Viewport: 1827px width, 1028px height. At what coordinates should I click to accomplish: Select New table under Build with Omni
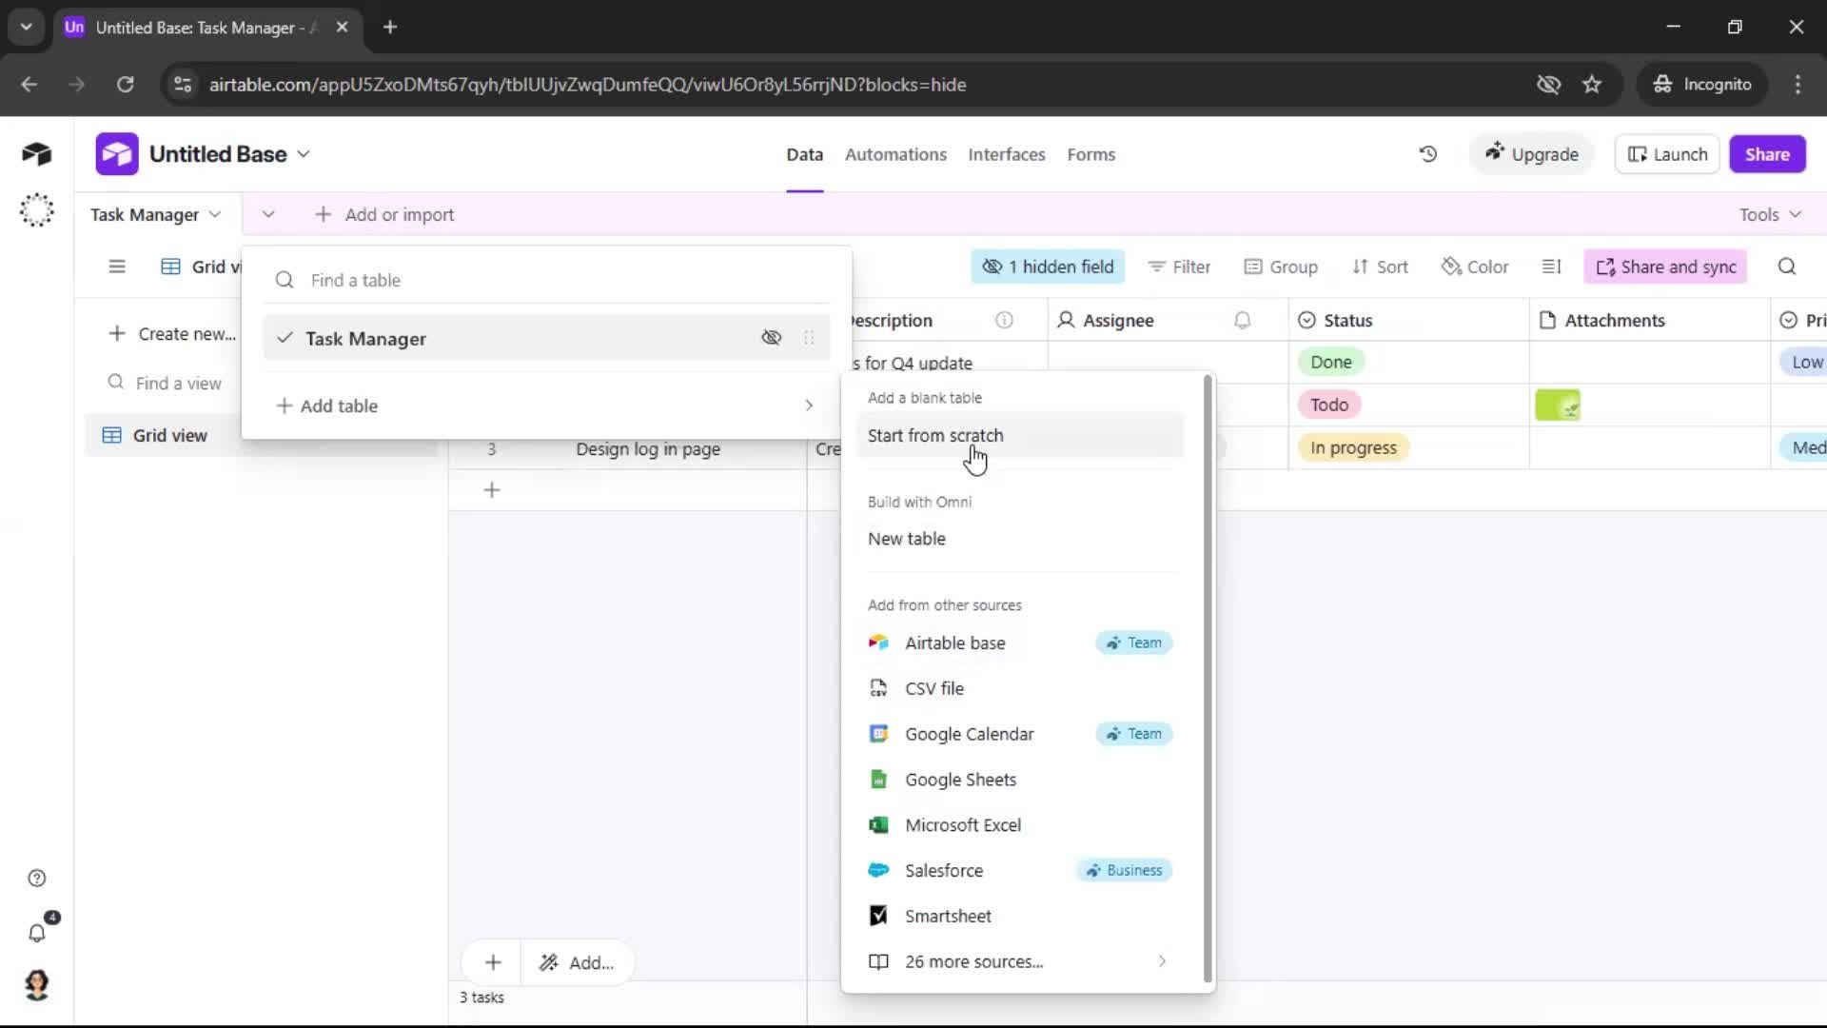(x=1019, y=539)
